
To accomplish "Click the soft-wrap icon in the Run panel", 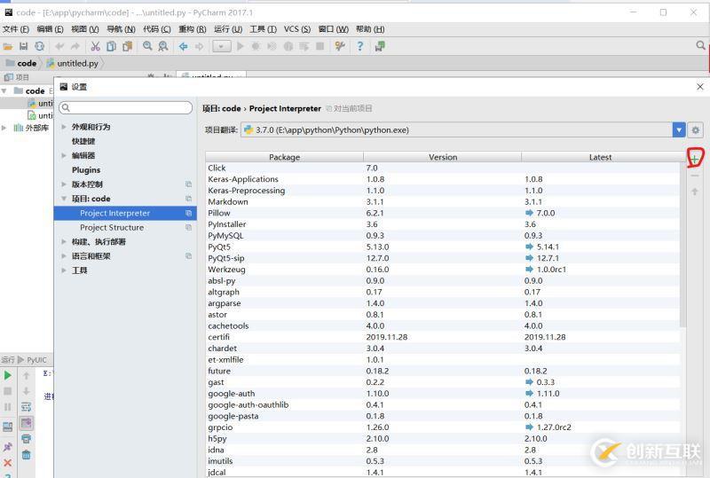I will pos(27,407).
